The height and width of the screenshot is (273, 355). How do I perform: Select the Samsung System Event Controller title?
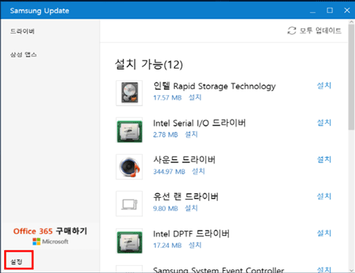pos(219,269)
